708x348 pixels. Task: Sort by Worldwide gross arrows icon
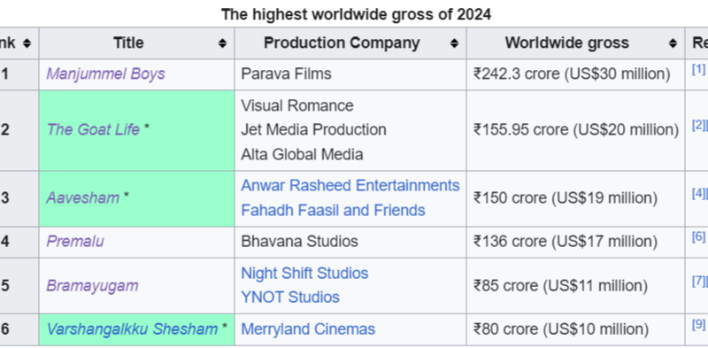(x=673, y=43)
